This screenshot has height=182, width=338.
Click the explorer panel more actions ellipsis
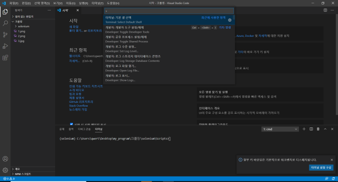coord(50,10)
